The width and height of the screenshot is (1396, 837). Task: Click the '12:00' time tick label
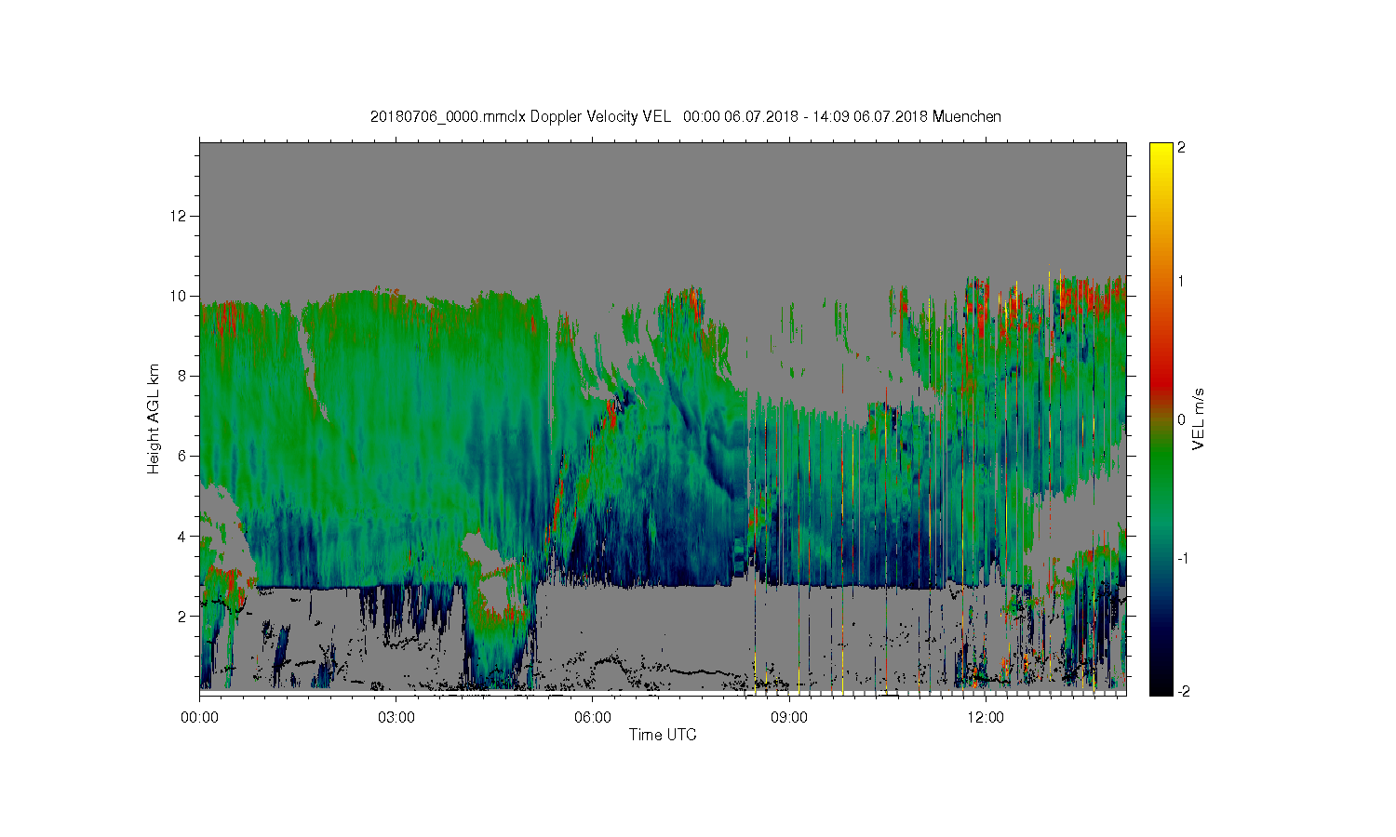(x=986, y=717)
